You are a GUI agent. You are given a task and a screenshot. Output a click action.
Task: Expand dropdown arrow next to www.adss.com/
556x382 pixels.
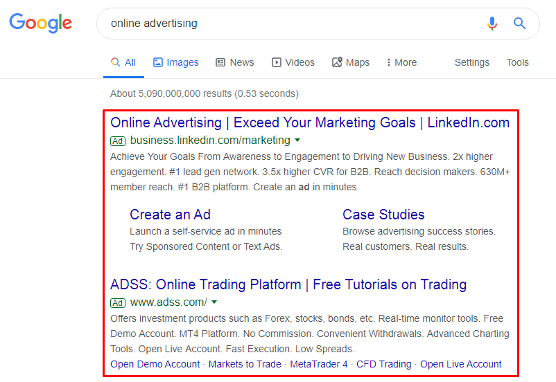[214, 302]
